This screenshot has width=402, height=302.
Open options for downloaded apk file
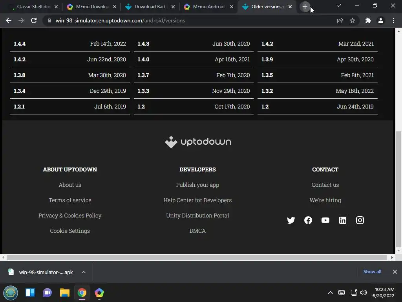tap(84, 272)
